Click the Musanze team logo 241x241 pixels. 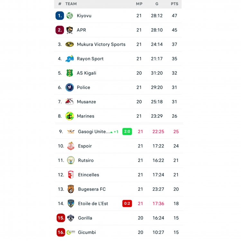pos(70,102)
